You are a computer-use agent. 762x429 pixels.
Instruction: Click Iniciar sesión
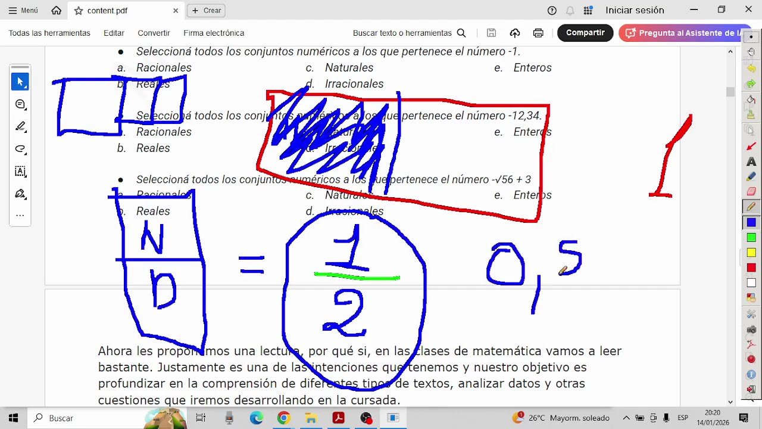point(635,10)
